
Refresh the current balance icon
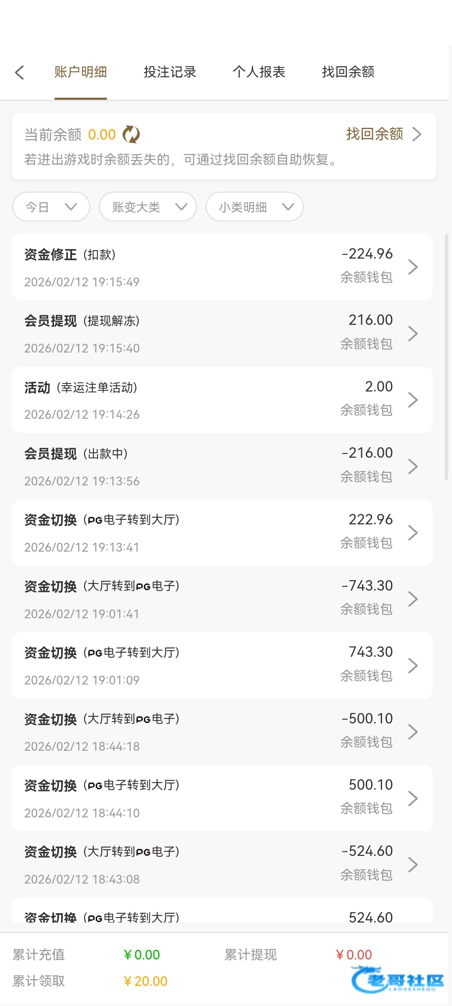tap(131, 135)
